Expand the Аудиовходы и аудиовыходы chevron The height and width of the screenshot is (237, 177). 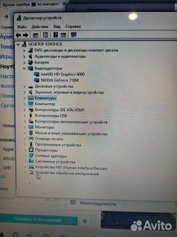pos(24,57)
